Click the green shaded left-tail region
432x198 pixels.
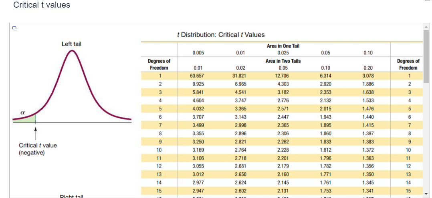click(29, 119)
